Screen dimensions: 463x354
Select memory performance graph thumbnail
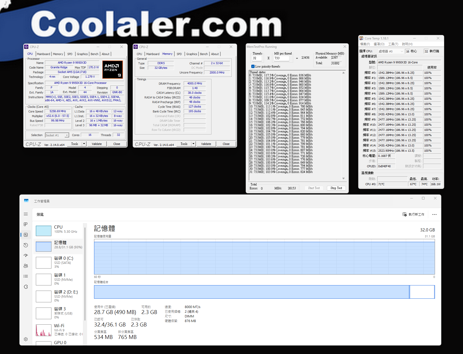44,246
